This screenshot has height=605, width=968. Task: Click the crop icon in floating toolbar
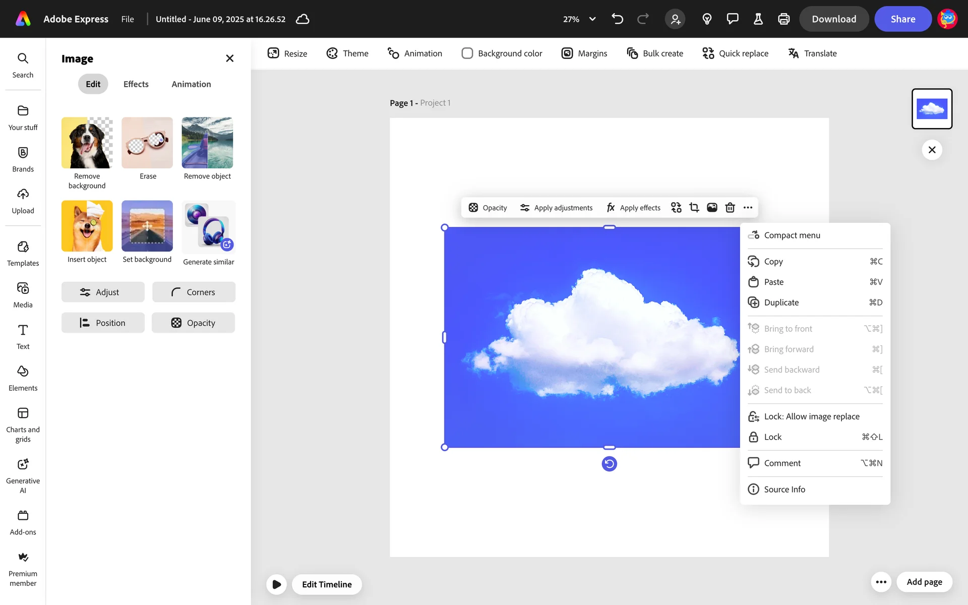(x=694, y=208)
